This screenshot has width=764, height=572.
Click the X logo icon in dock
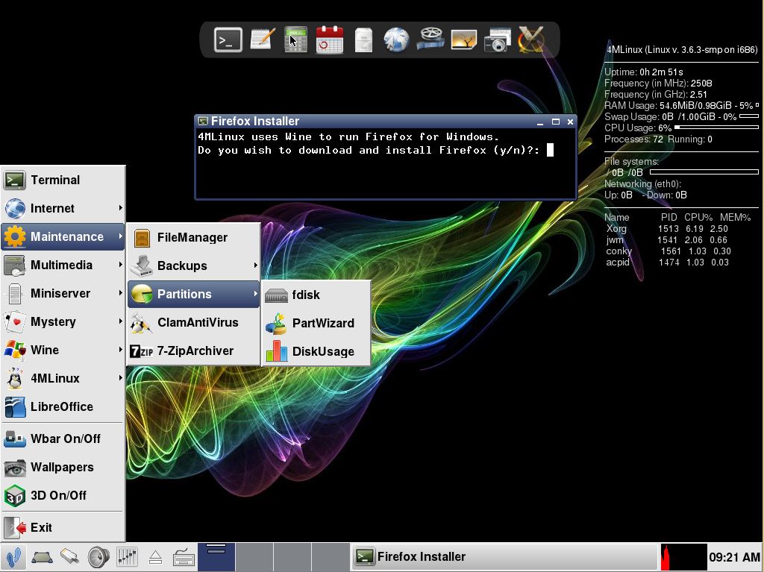tap(530, 40)
